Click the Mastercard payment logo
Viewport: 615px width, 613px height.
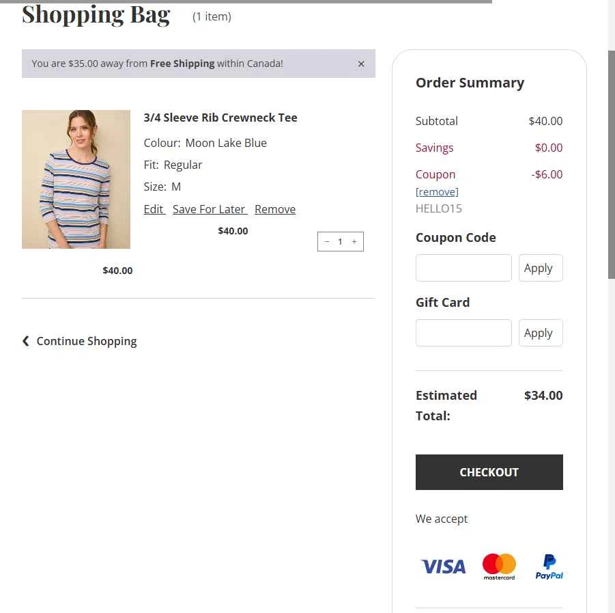click(499, 567)
